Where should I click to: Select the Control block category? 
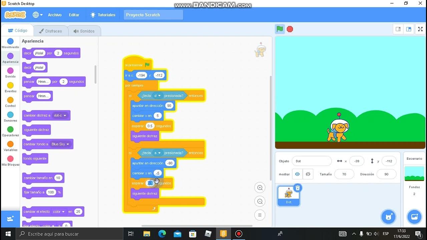10,102
